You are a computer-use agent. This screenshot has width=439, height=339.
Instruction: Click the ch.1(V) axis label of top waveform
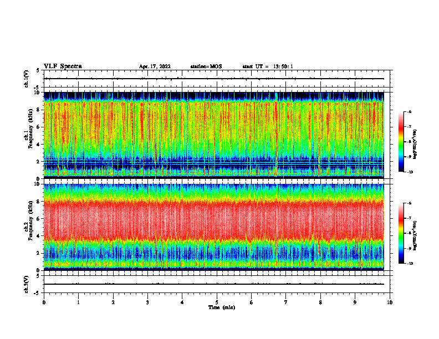pos(27,79)
